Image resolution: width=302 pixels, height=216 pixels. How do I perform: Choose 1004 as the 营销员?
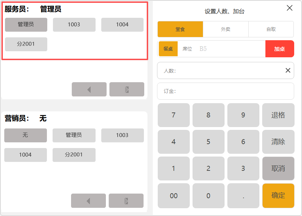pyautogui.click(x=26, y=155)
